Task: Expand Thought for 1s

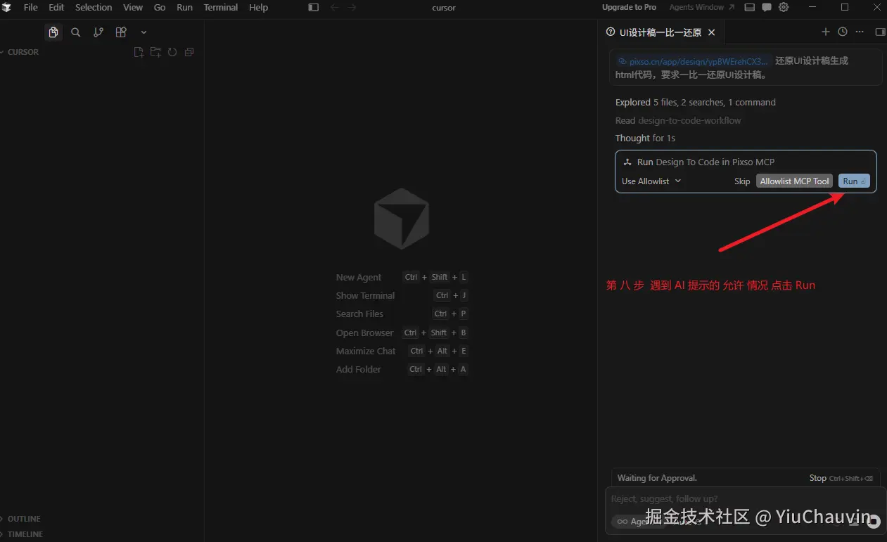Action: click(645, 138)
